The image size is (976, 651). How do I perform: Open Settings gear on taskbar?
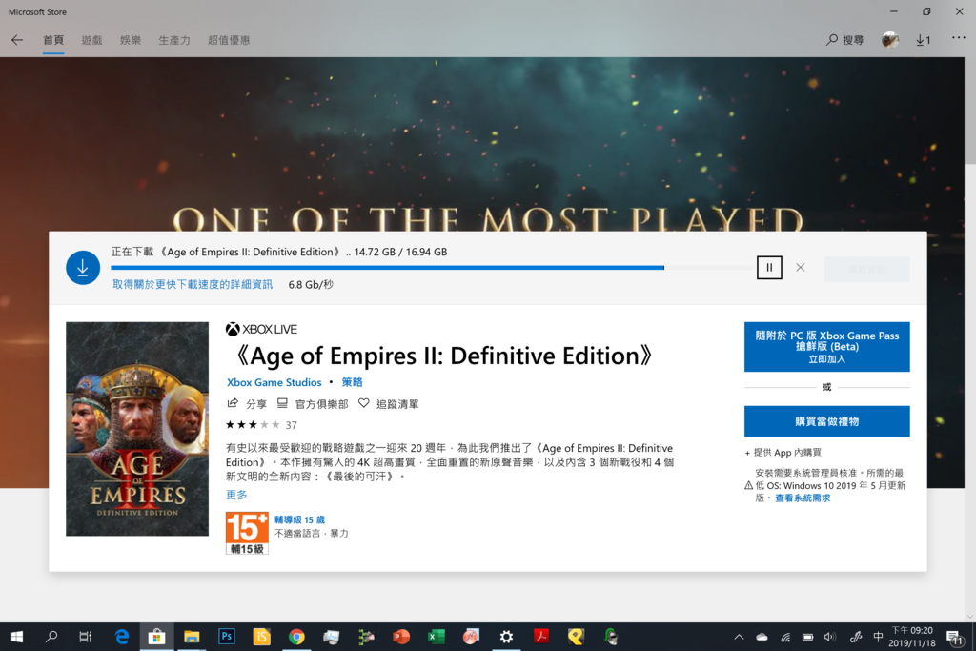click(x=507, y=637)
